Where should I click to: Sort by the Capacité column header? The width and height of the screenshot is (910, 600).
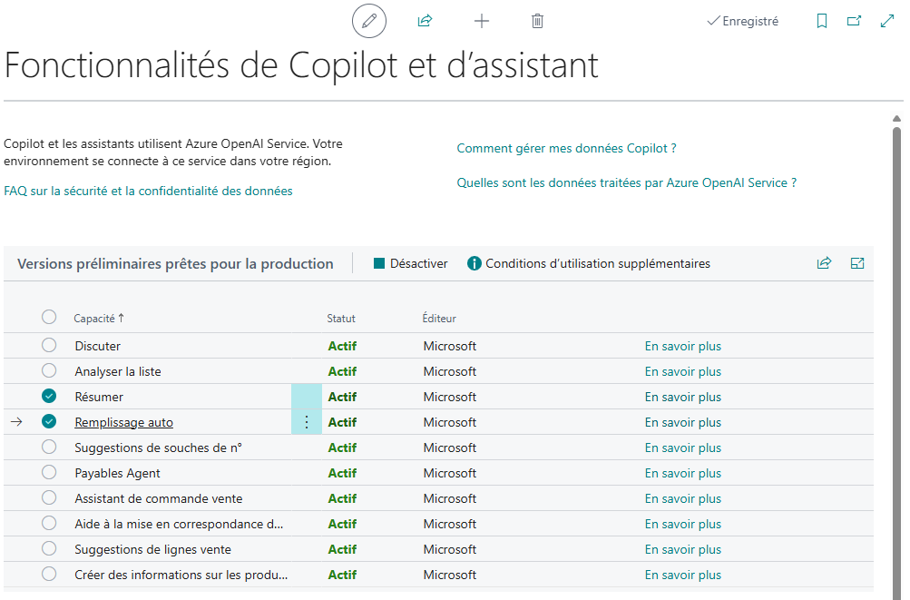point(94,319)
